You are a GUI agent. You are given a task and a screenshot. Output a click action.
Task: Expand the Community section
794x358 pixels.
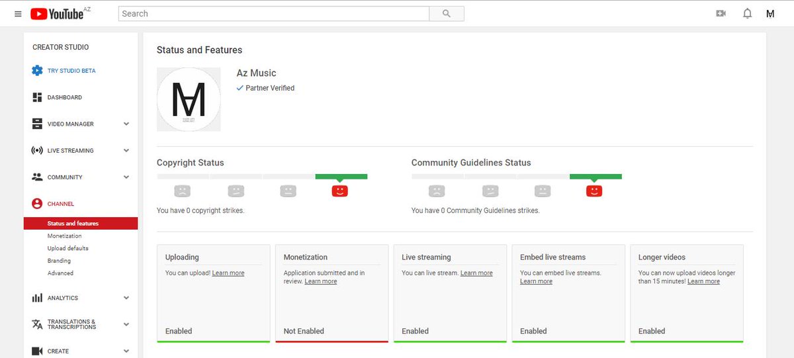pyautogui.click(x=126, y=177)
